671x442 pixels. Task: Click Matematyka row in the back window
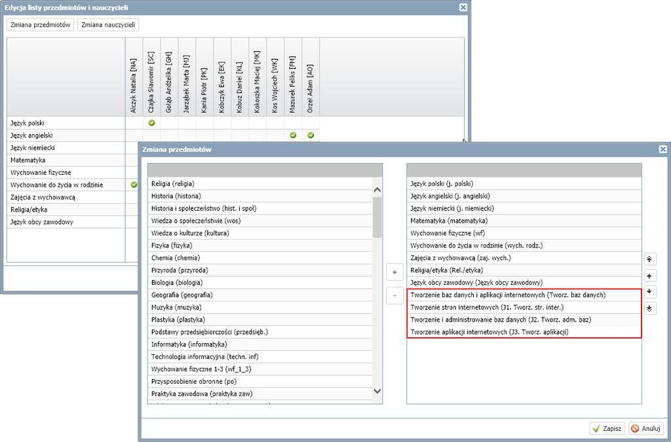pyautogui.click(x=66, y=160)
